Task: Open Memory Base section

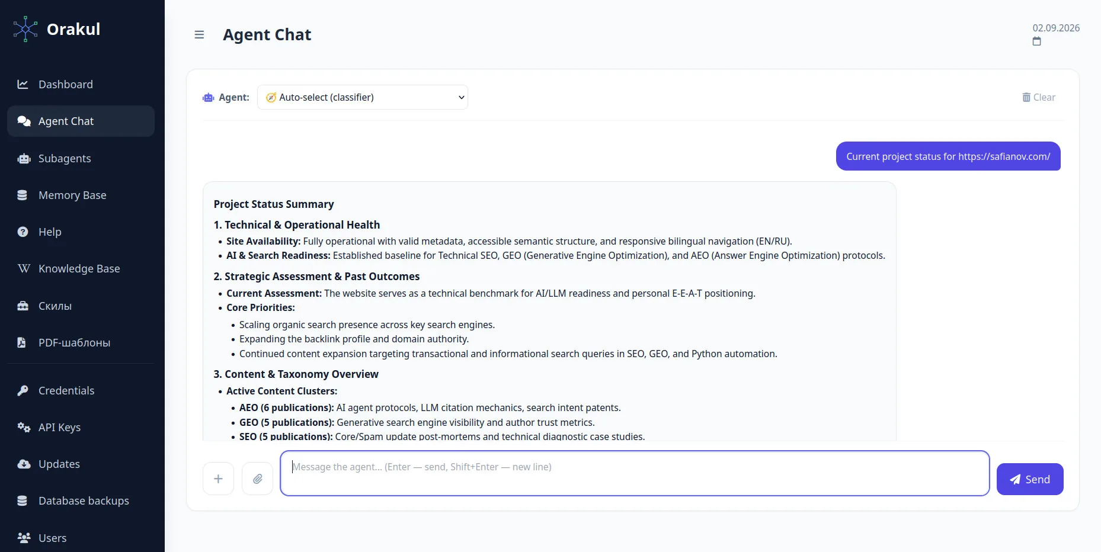Action: coord(81,195)
